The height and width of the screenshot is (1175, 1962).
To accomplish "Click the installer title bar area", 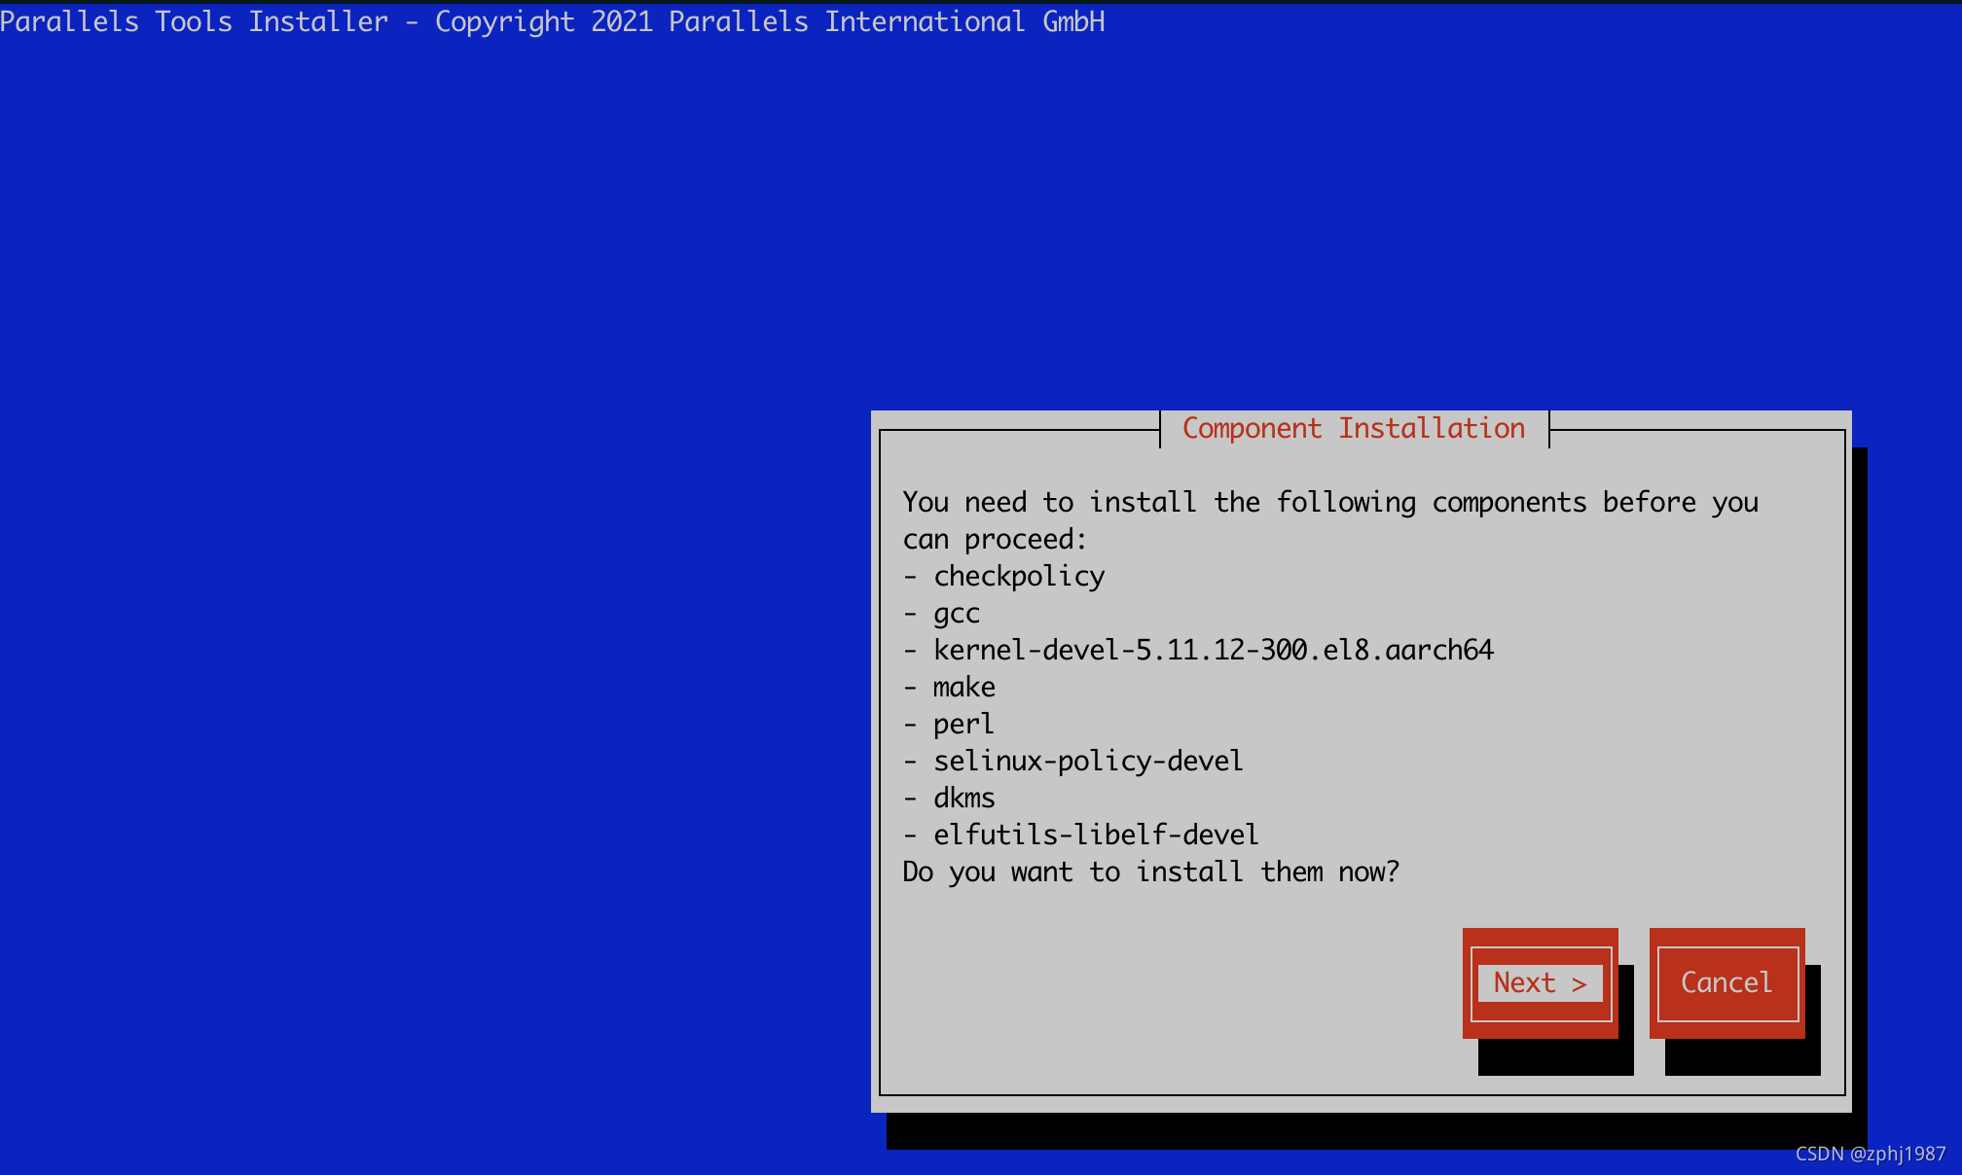I will tap(537, 18).
